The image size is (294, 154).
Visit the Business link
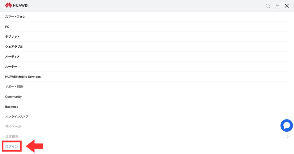tap(11, 106)
